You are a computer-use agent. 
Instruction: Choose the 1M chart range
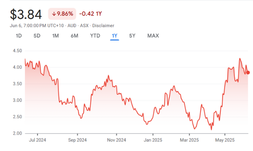point(55,36)
